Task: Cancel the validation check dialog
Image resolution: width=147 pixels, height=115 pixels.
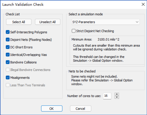Action: point(80,108)
